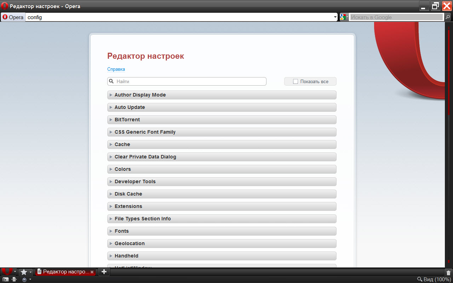Expand the Fonts section
This screenshot has height=283, width=453.
pos(222,231)
